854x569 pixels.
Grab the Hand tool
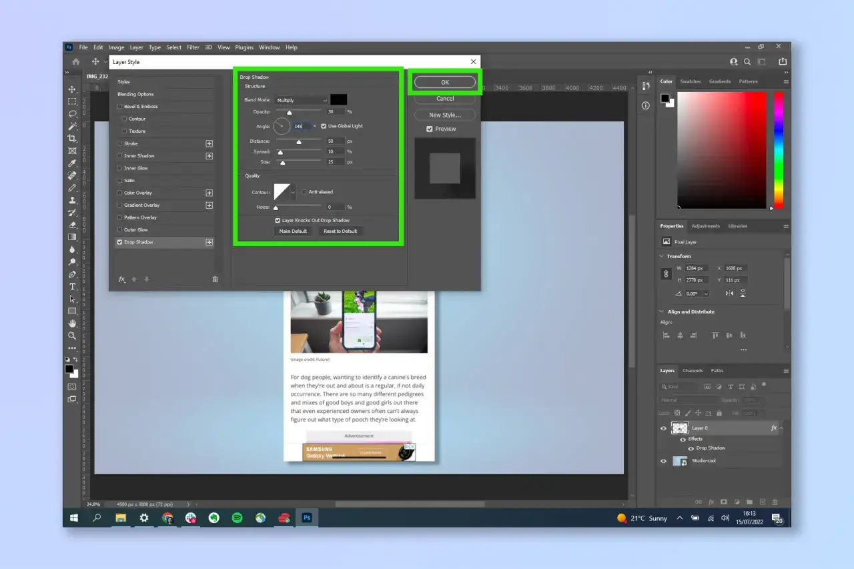[71, 322]
